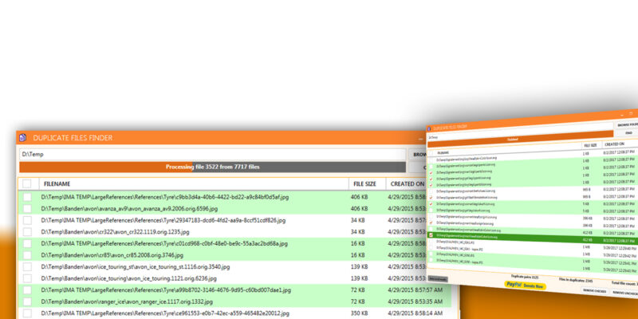638x319 pixels.
Task: Click the date 4/29/2015 8:58:14 AM
Action: tap(415, 313)
